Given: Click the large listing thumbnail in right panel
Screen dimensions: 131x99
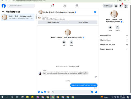Looking at the screenshot, I should pos(114,14).
